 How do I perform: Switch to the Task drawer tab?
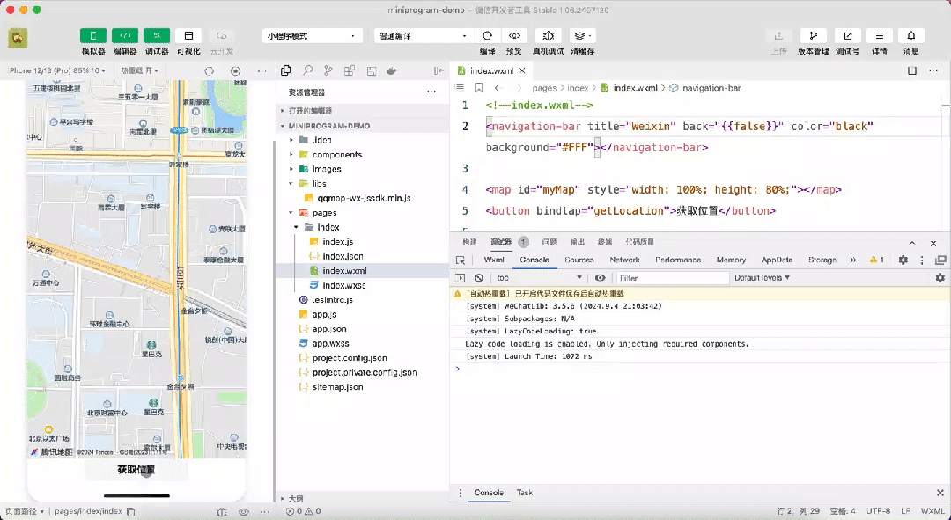[x=524, y=493]
